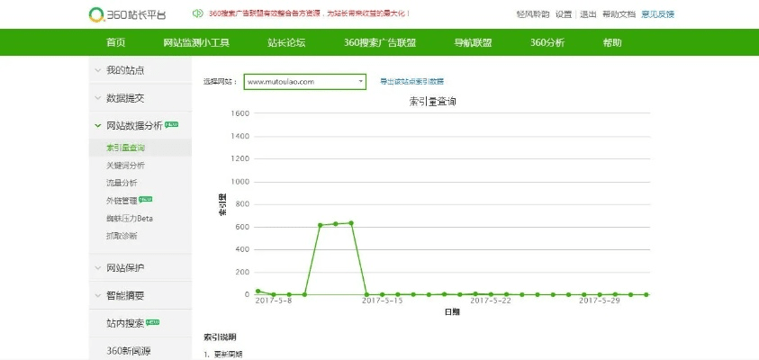Open 抓取诊断 in the sidebar

(122, 235)
